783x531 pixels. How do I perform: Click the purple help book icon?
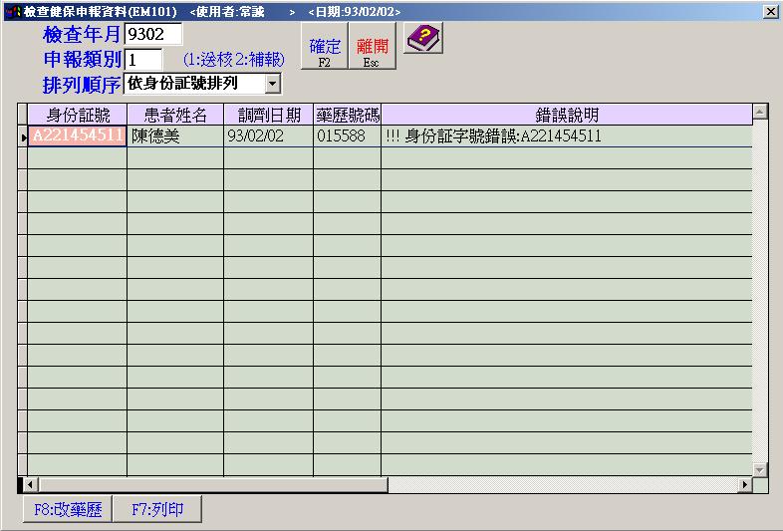(x=424, y=39)
